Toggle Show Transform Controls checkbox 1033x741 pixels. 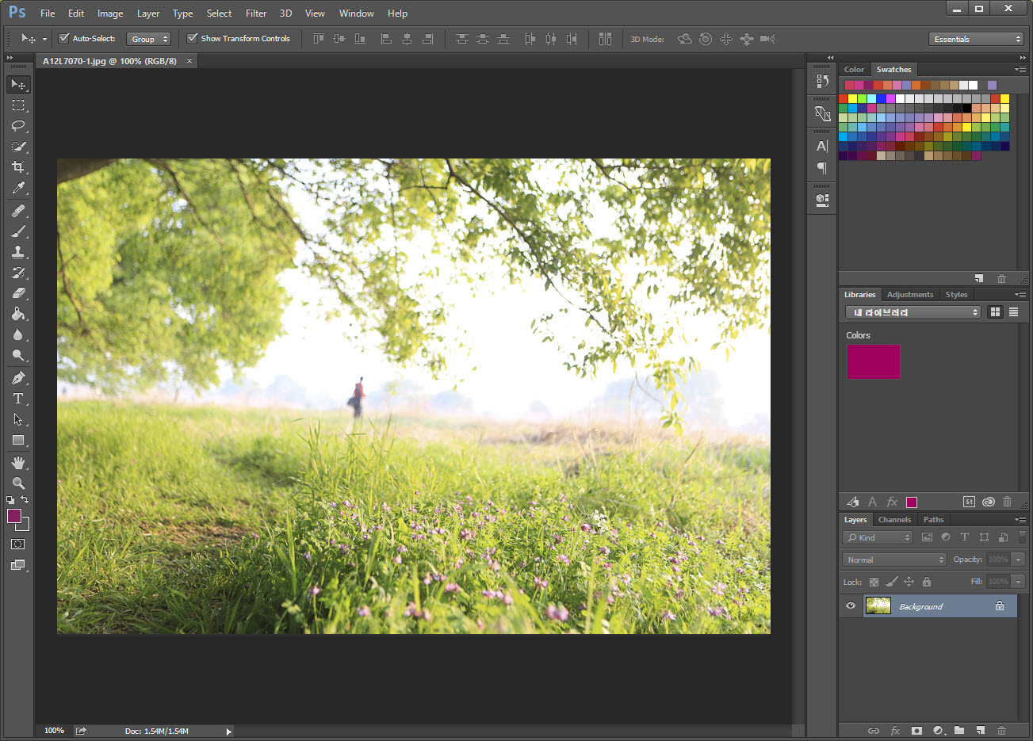coord(192,38)
